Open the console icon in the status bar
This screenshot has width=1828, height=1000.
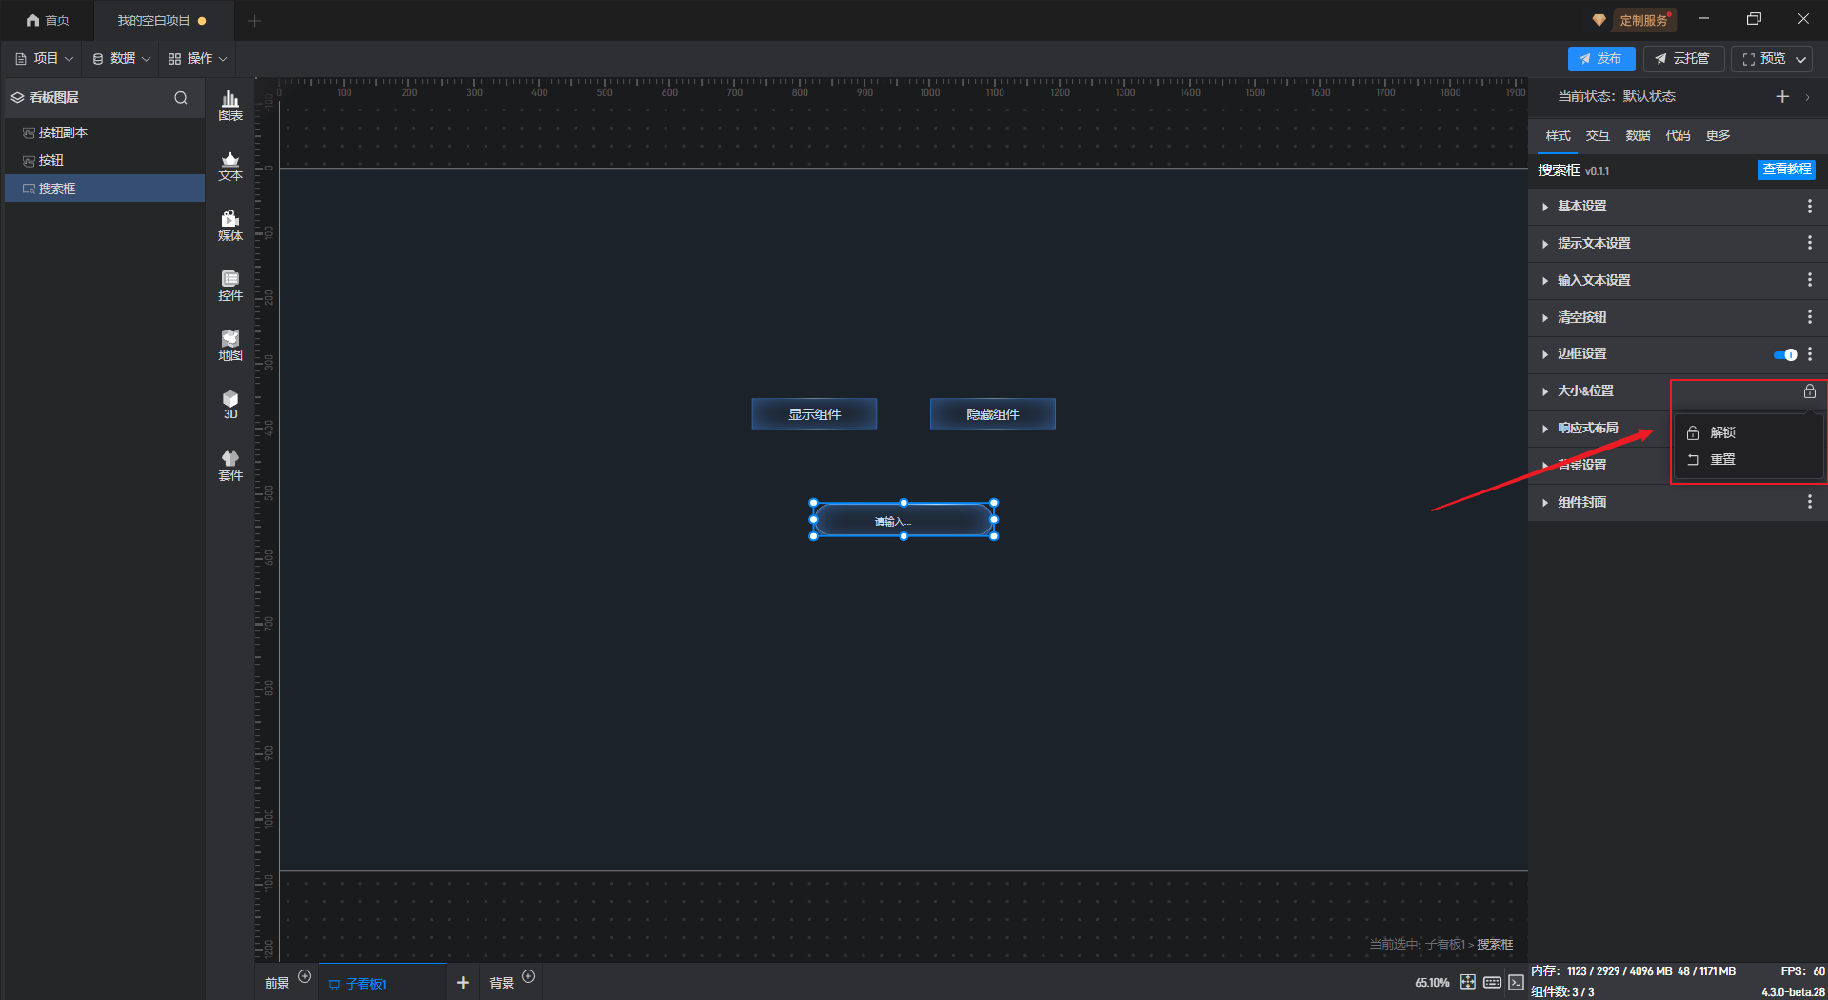1516,982
